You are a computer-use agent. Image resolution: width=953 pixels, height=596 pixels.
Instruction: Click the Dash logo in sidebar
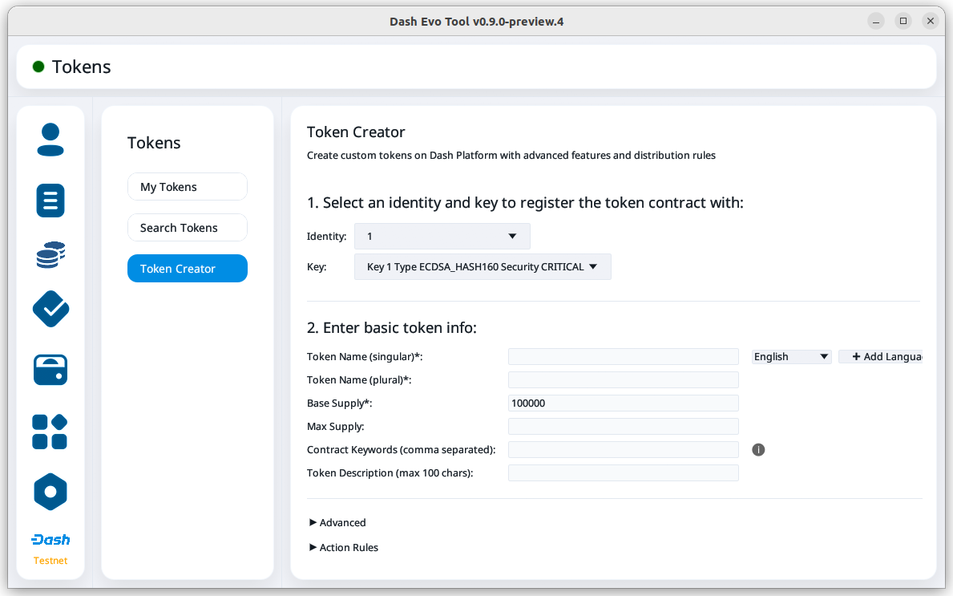[x=50, y=540]
